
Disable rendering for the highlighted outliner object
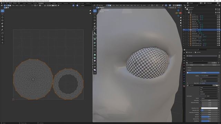tap(219, 30)
